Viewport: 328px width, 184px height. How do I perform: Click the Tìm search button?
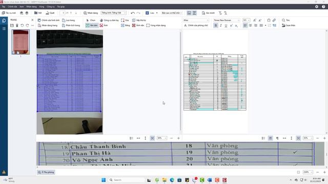tap(286, 20)
